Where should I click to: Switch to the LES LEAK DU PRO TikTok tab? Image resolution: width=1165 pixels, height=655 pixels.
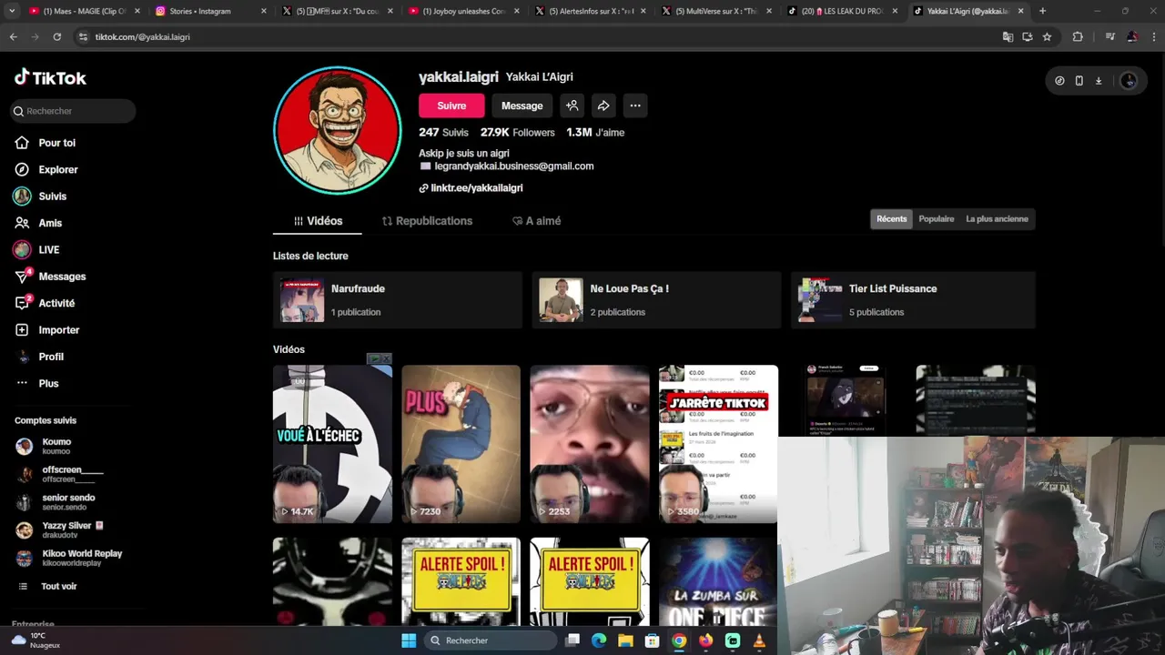(x=841, y=11)
